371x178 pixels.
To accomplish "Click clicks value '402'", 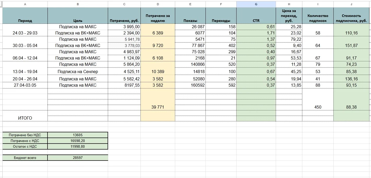I will tap(221, 45).
